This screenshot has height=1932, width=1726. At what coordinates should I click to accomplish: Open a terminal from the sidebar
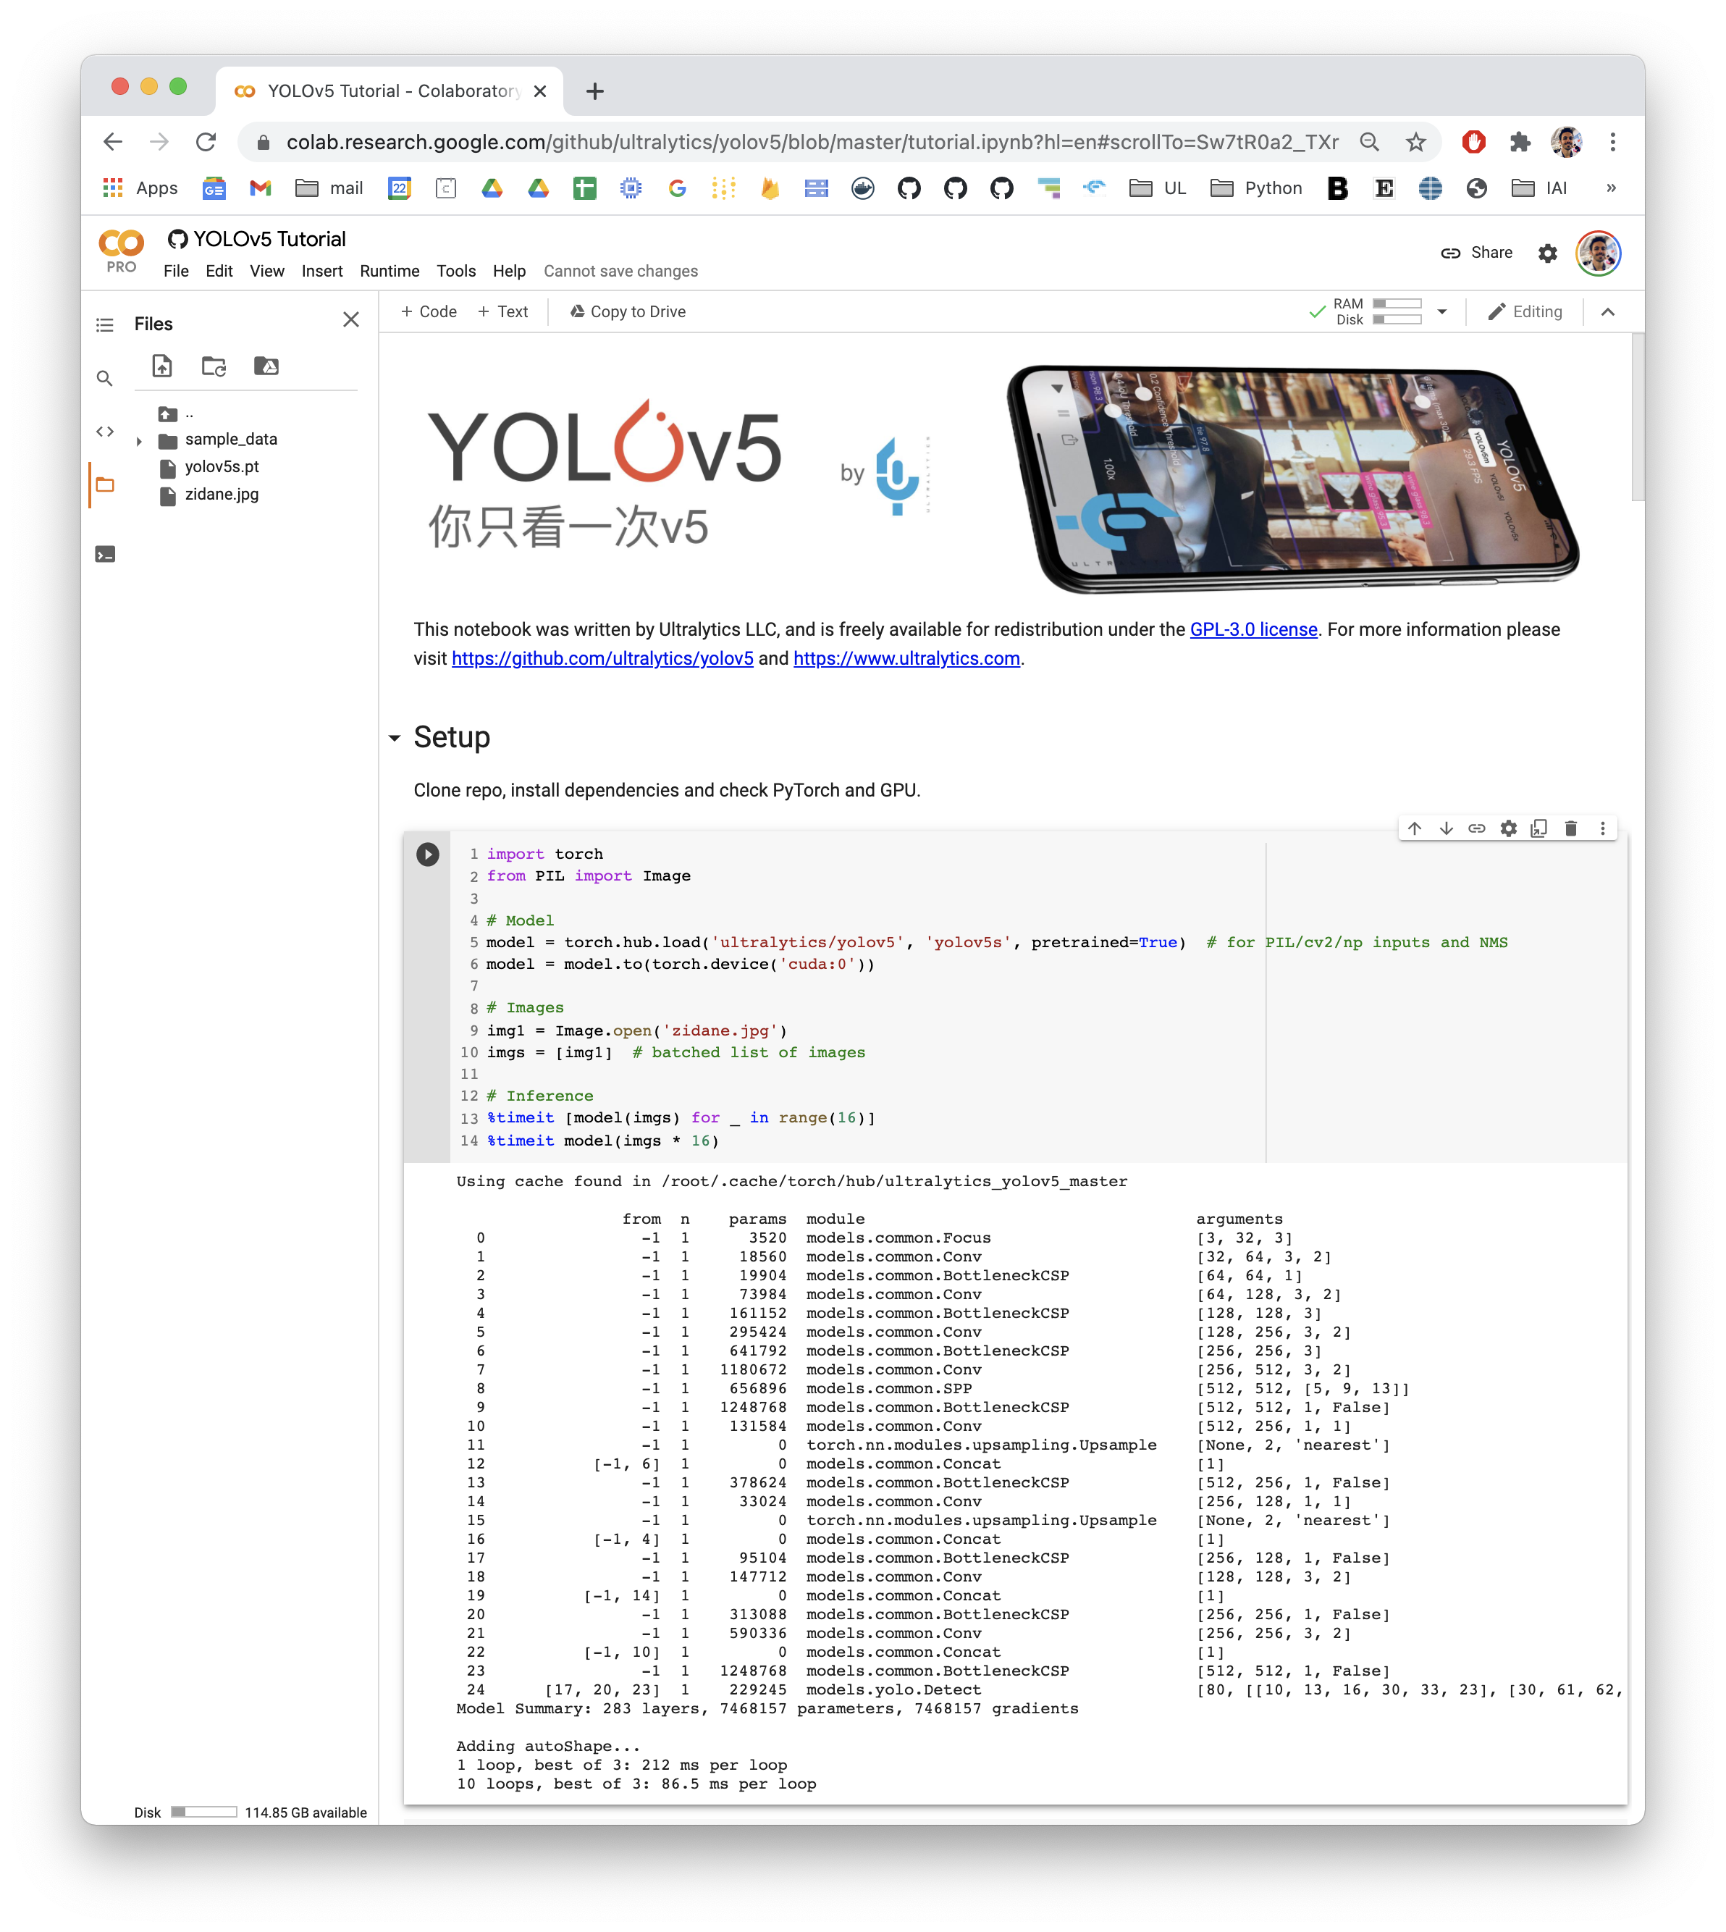[105, 553]
